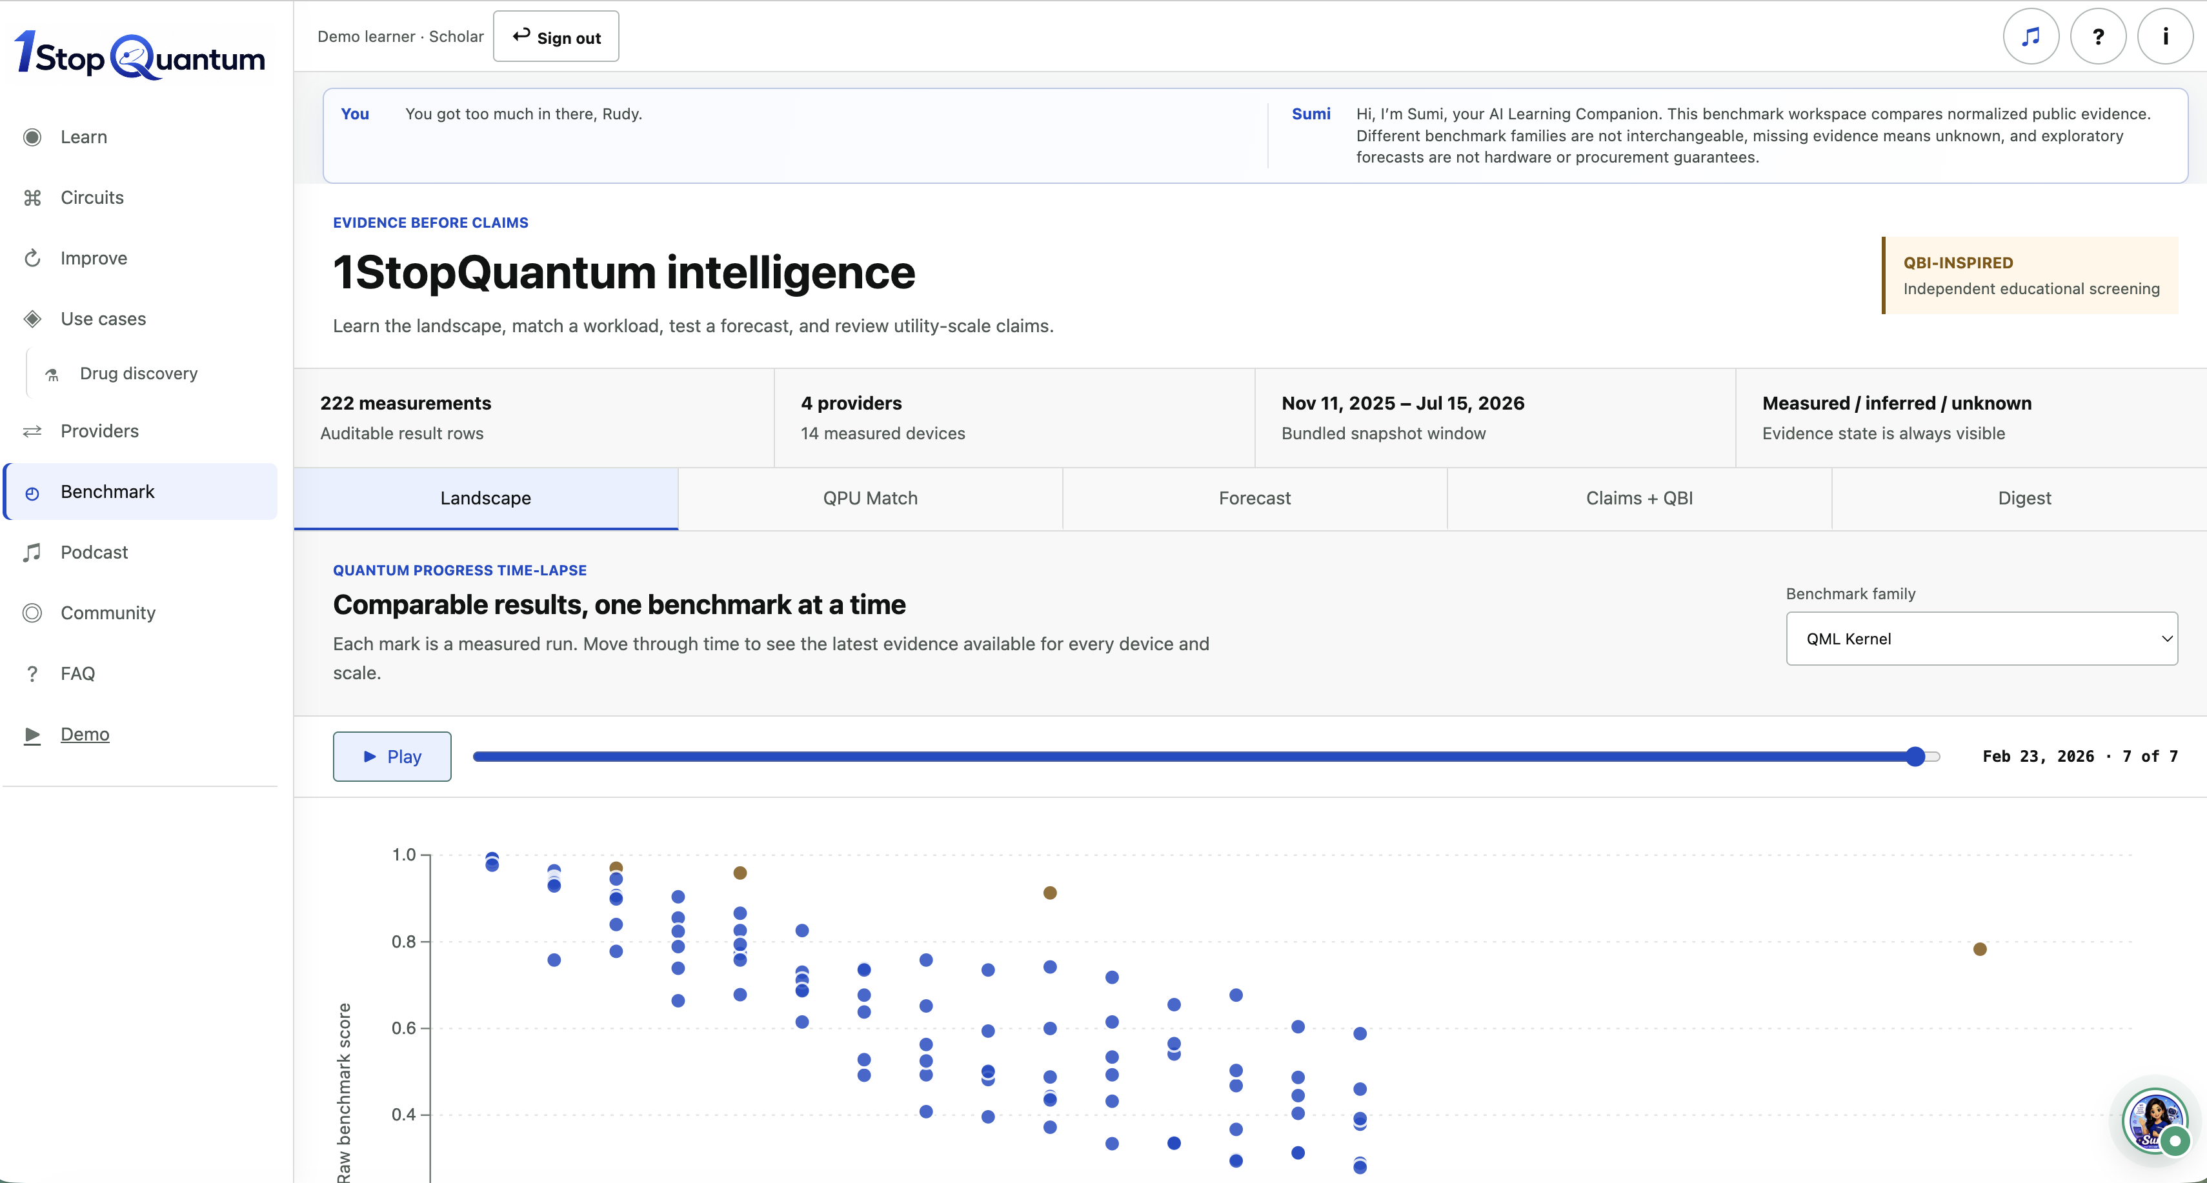Click the Benchmark clock icon
The image size is (2207, 1183).
(x=32, y=493)
